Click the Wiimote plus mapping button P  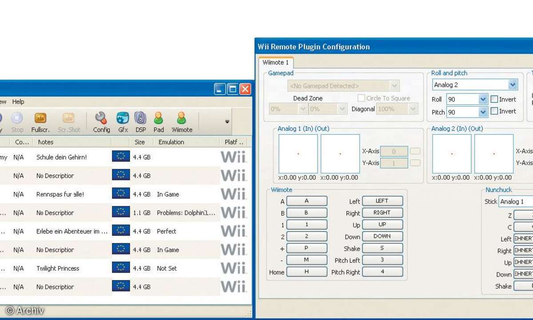pos(306,248)
